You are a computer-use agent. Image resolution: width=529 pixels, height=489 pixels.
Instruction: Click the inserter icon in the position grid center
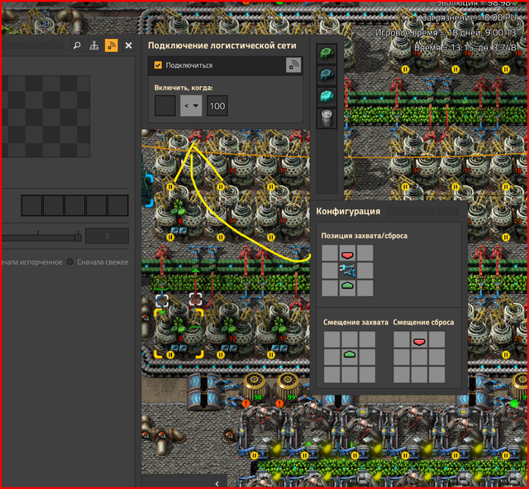[x=347, y=271]
